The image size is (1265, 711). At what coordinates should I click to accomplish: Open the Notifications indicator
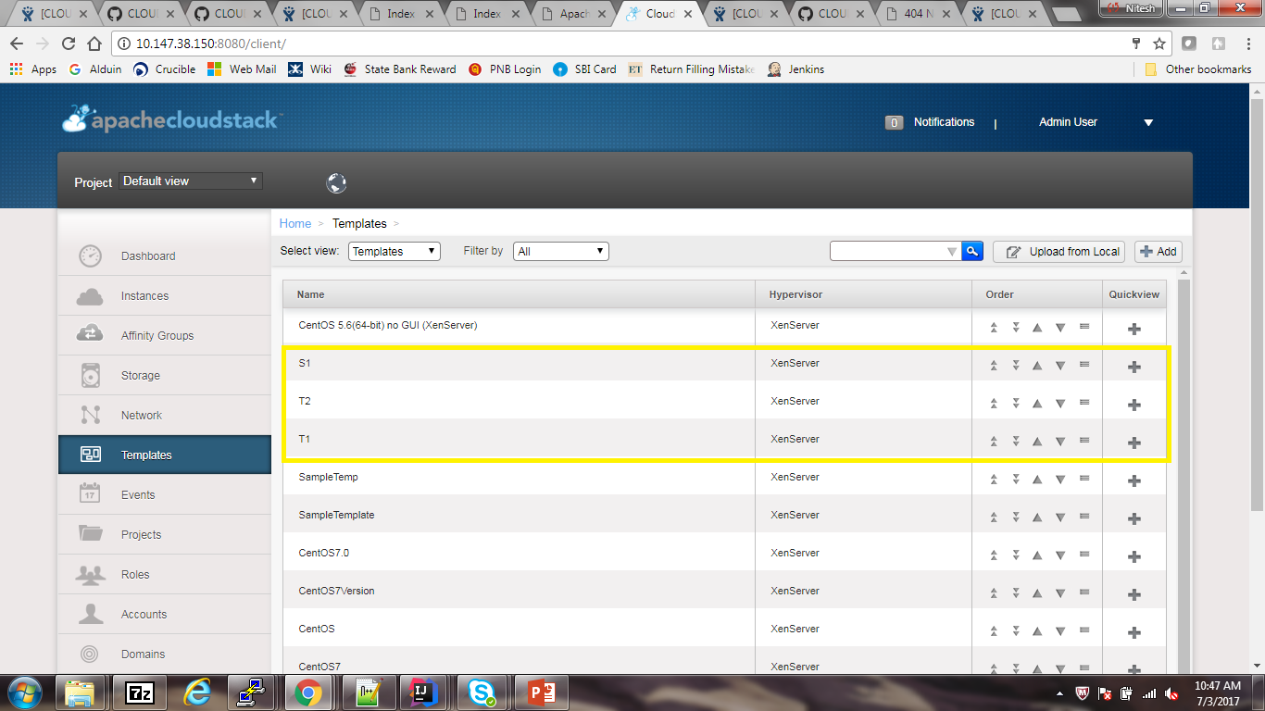931,122
